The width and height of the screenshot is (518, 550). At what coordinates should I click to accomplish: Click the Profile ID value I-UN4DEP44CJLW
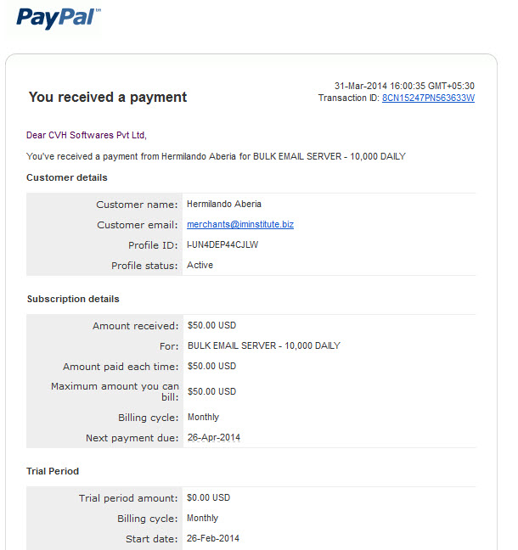tap(222, 244)
